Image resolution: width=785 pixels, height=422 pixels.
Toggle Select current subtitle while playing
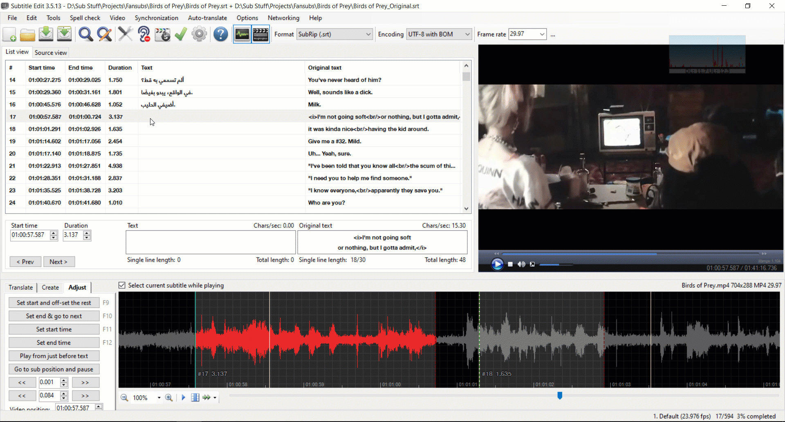point(122,285)
